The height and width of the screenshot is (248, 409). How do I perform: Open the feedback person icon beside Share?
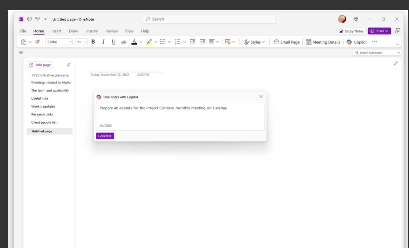[397, 31]
